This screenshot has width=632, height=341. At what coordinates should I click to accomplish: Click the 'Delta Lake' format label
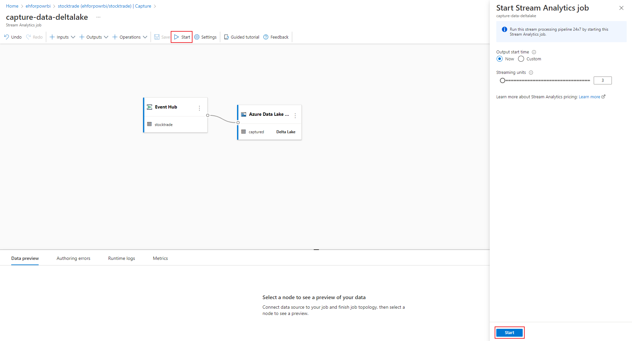coord(286,132)
